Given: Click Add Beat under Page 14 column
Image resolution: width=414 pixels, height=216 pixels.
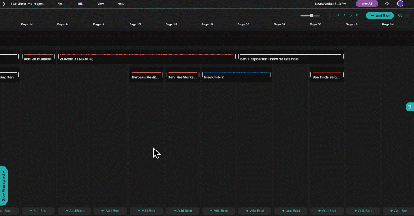Looking at the screenshot, I should click(x=38, y=211).
